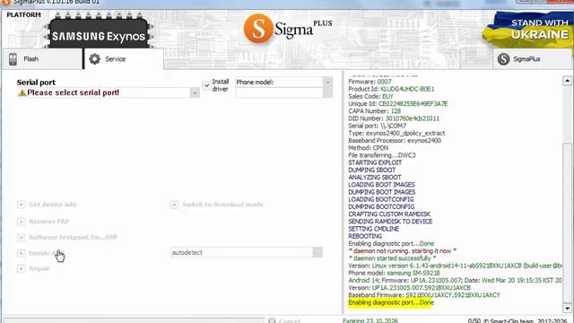The width and height of the screenshot is (574, 323).
Task: Click 'Baseband Processor: exynos2400' log line
Action: click(395, 141)
